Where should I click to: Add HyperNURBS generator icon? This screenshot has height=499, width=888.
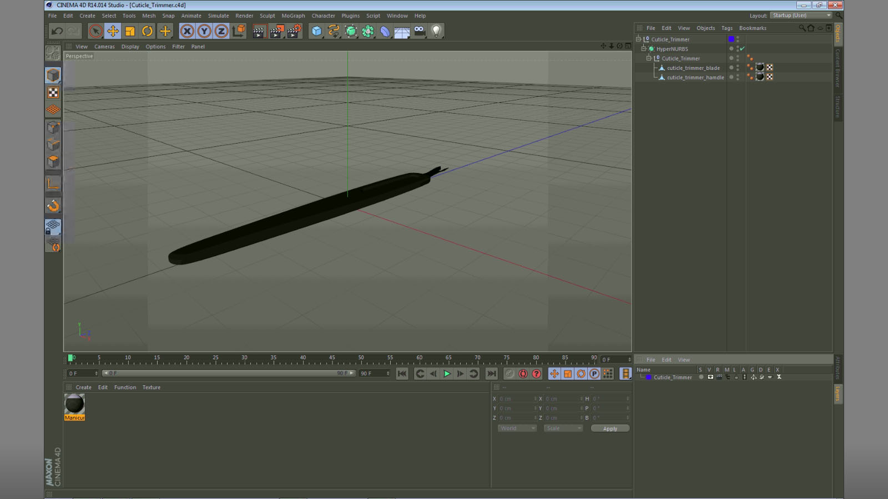351,31
